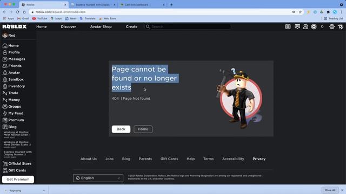
Task: Click the search magnifier icon
Action: [148, 26]
